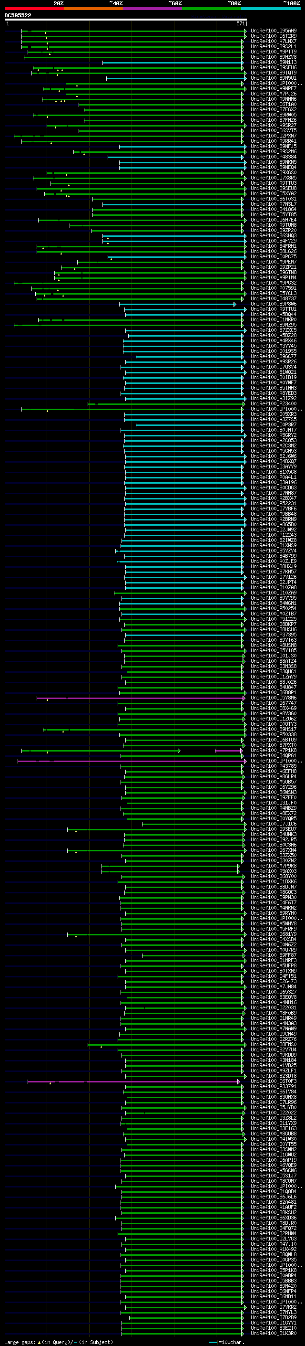Select label UniRef100_A9TUM8
This screenshot has height=1346, width=305.
[x=273, y=225]
